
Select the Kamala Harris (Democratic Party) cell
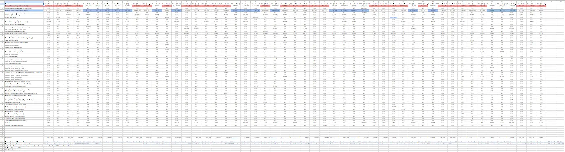pos(20,11)
